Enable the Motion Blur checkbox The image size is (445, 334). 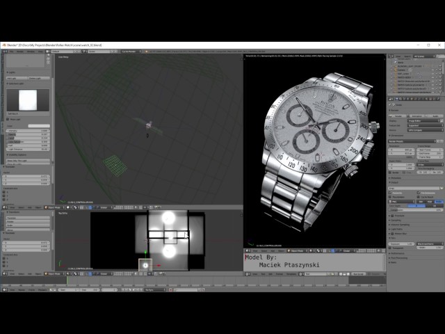392,234
